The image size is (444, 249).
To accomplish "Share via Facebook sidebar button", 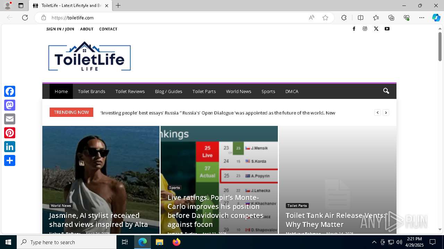I will point(10,91).
